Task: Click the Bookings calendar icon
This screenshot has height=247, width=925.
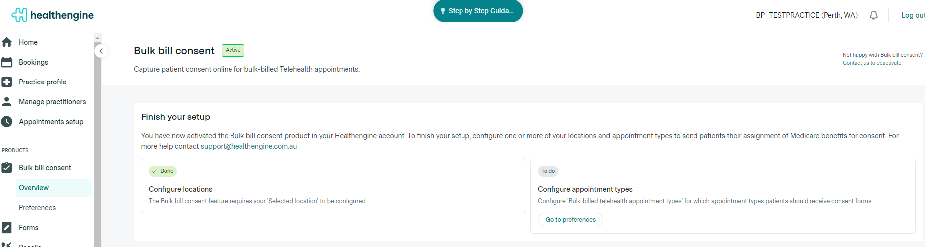Action: coord(7,62)
